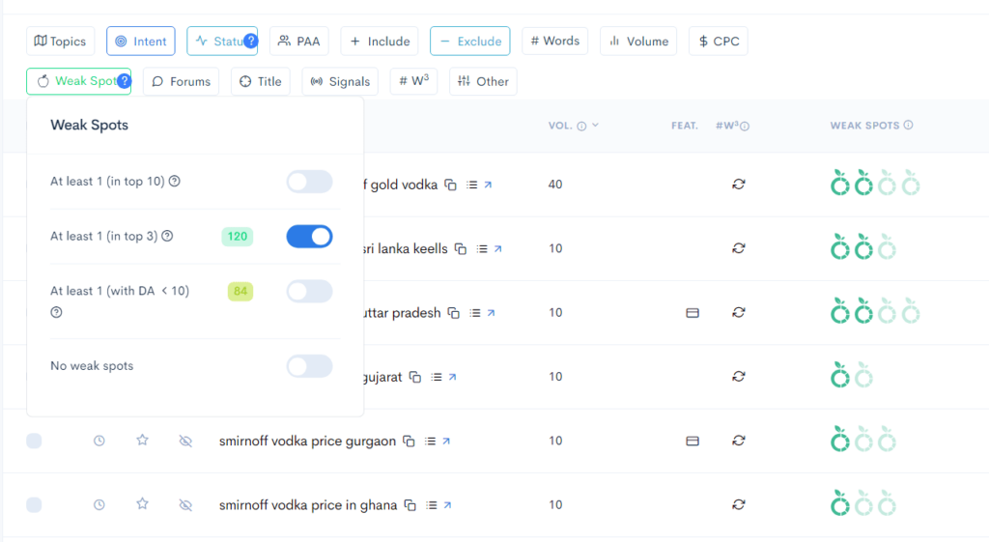Viewport: 989px width, 542px height.
Task: Open list icon beside 'uttar pradesh' keyword
Action: 473,313
